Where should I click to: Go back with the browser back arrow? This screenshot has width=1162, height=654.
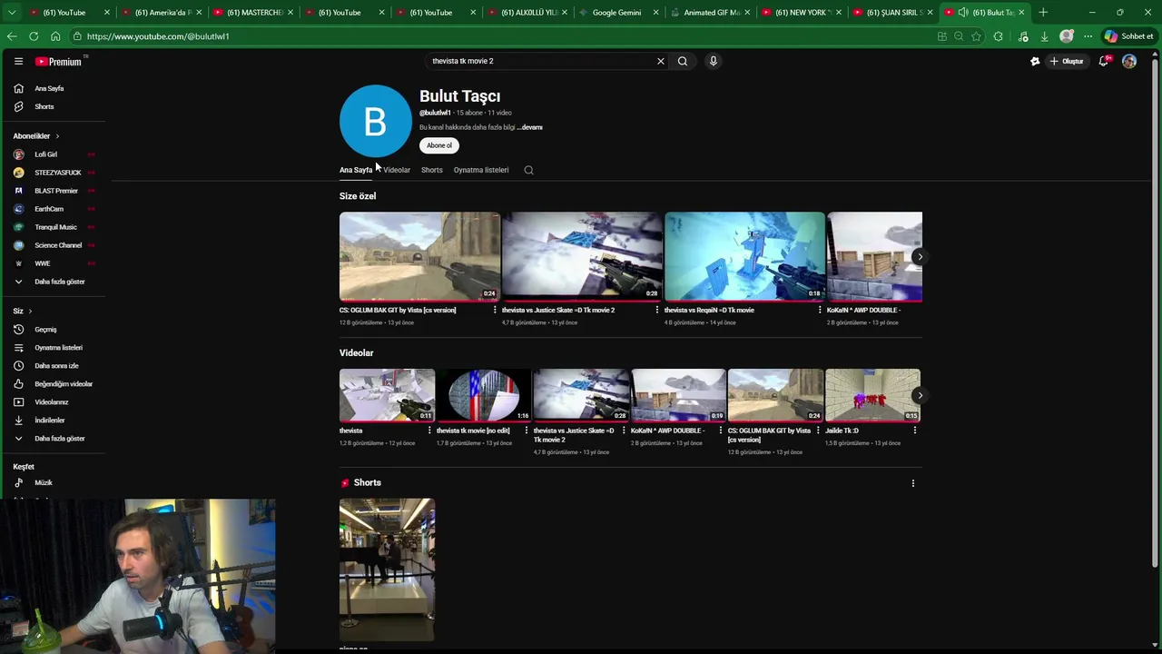click(12, 36)
